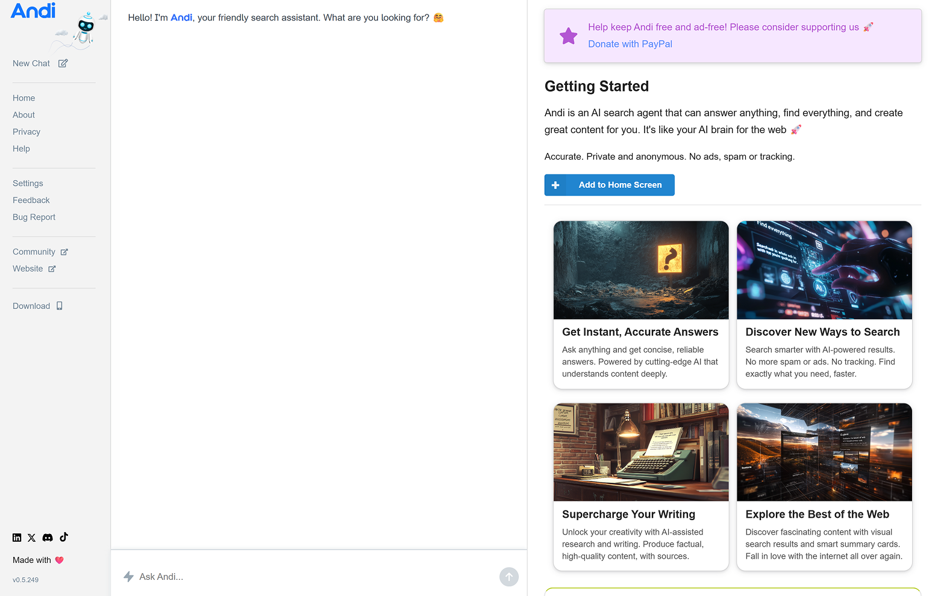Click the send arrow button

coord(509,577)
